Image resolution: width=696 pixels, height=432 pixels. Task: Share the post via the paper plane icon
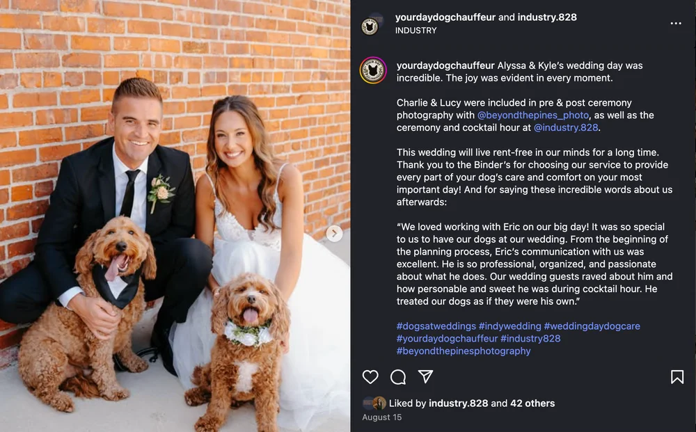coord(425,376)
